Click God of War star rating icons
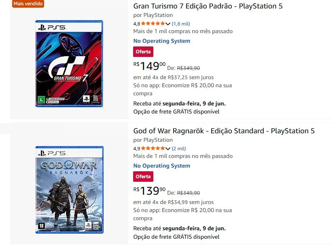Image resolution: width=333 pixels, height=246 pixels. pyautogui.click(x=153, y=149)
